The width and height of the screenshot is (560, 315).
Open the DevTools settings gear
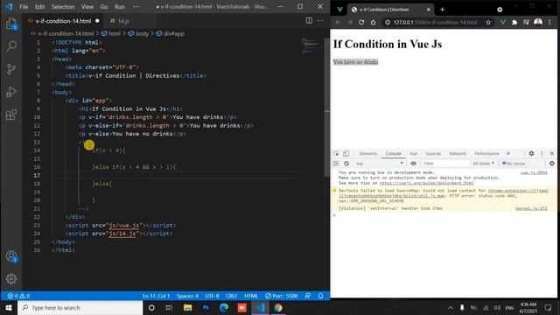531,153
